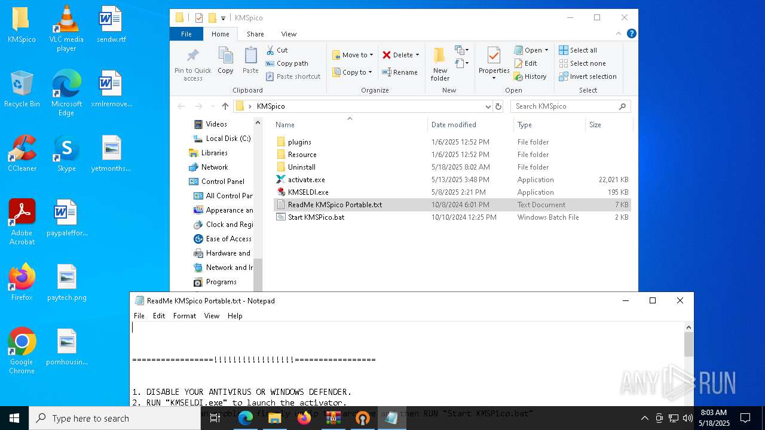Click Open in the ribbon
This screenshot has height=430, width=765.
(531, 50)
